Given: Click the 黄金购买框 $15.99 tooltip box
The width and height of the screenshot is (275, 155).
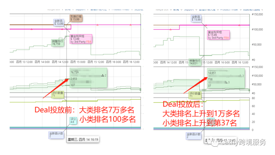Looking at the screenshot, I should [218, 35].
